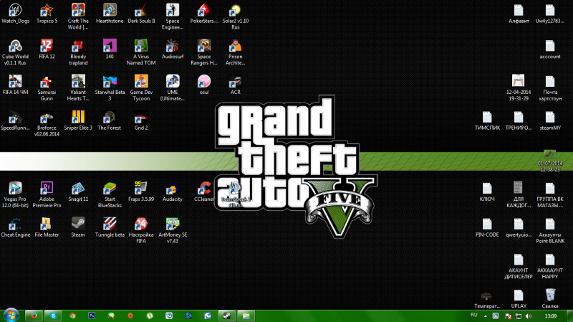
Task: Open Firefox from the taskbar
Action: pyautogui.click(x=34, y=316)
